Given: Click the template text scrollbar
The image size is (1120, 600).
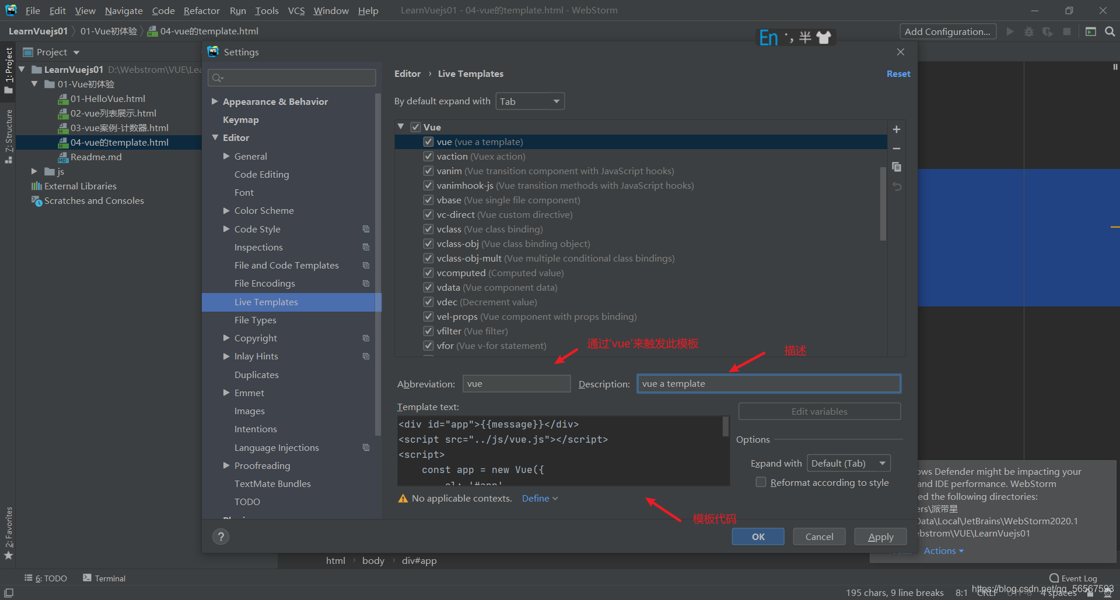Looking at the screenshot, I should tap(725, 426).
